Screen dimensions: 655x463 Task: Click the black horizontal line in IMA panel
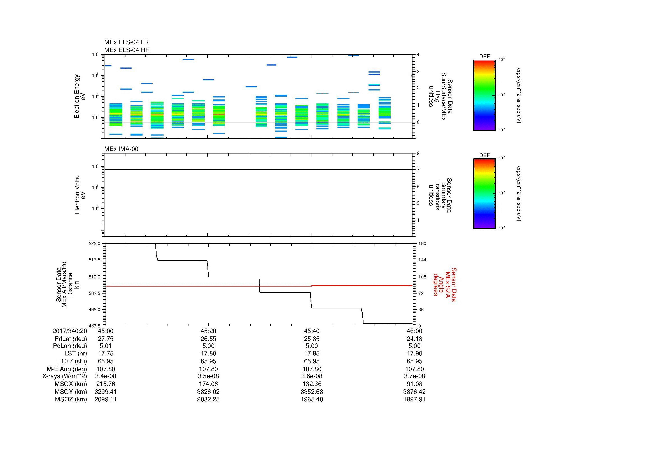257,169
